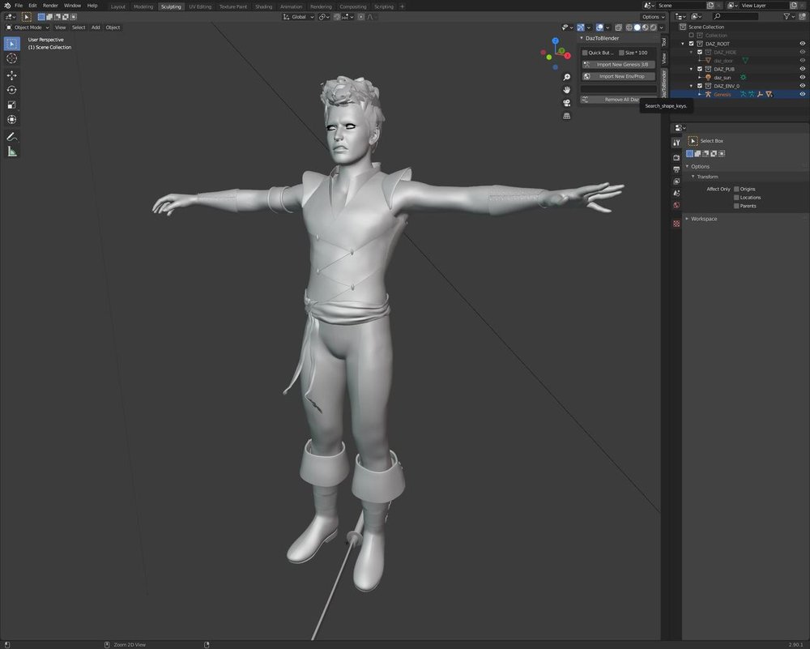Open the Object Mode dropdown
The width and height of the screenshot is (810, 649).
[x=28, y=28]
